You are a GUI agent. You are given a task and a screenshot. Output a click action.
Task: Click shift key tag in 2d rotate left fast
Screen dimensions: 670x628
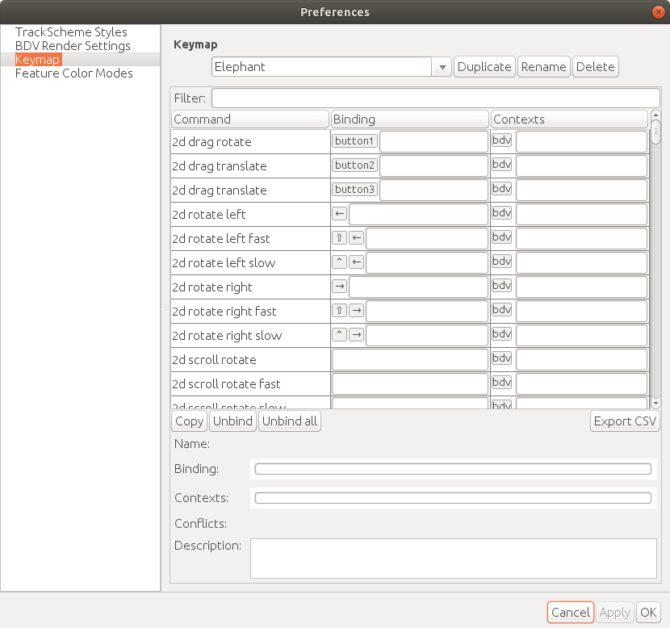[x=340, y=238]
